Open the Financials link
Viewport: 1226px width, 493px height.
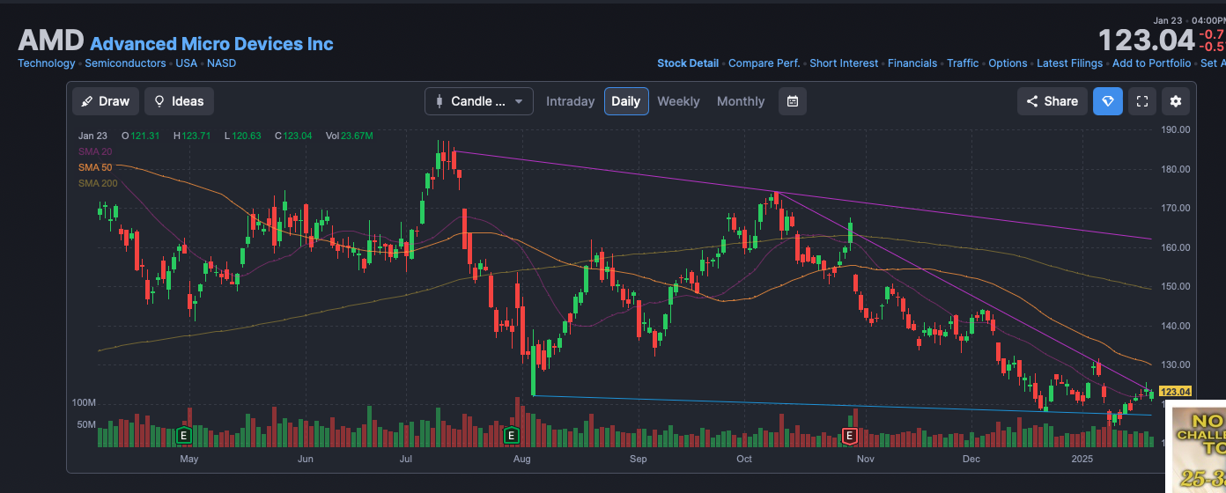(x=912, y=63)
